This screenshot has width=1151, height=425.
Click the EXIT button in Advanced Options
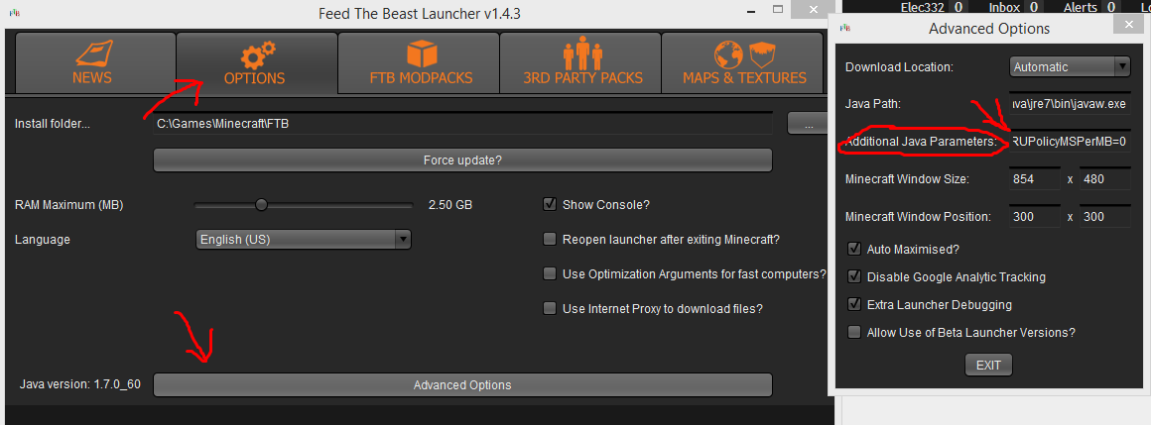coord(989,365)
